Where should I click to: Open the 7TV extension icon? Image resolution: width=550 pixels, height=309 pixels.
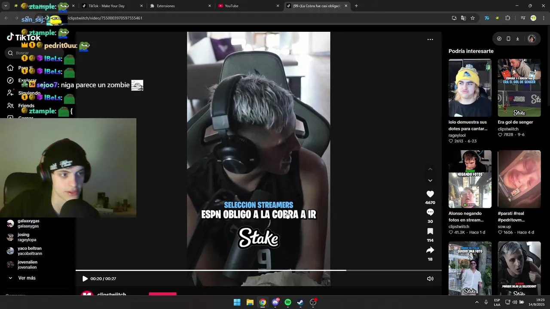(487, 18)
